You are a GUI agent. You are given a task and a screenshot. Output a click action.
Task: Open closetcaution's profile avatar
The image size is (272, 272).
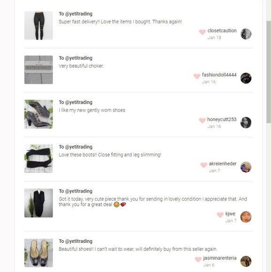coord(246,34)
